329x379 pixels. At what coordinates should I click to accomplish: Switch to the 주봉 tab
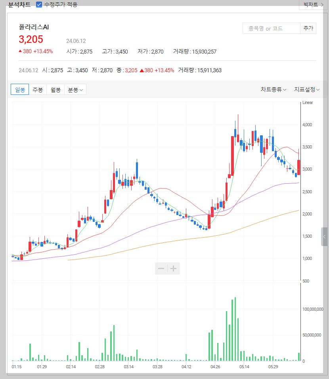pyautogui.click(x=38, y=90)
